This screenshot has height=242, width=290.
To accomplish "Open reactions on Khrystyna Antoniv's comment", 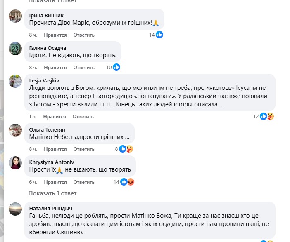I will coord(127,182).
